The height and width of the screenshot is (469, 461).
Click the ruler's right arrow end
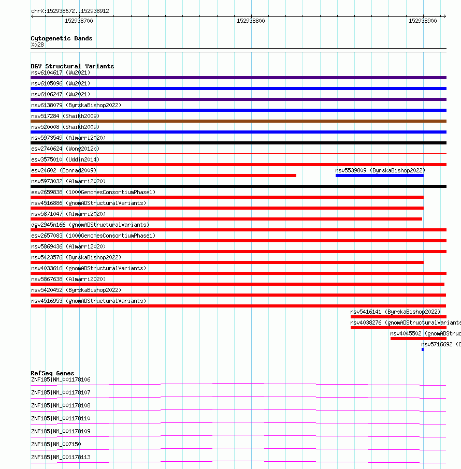pos(444,16)
